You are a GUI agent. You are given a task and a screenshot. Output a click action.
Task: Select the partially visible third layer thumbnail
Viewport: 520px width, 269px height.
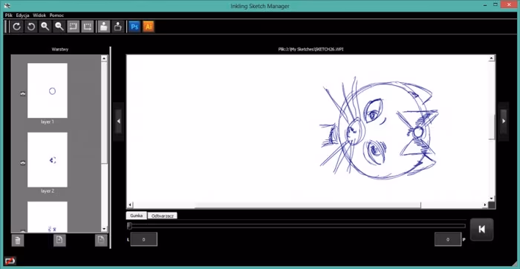[x=48, y=216]
